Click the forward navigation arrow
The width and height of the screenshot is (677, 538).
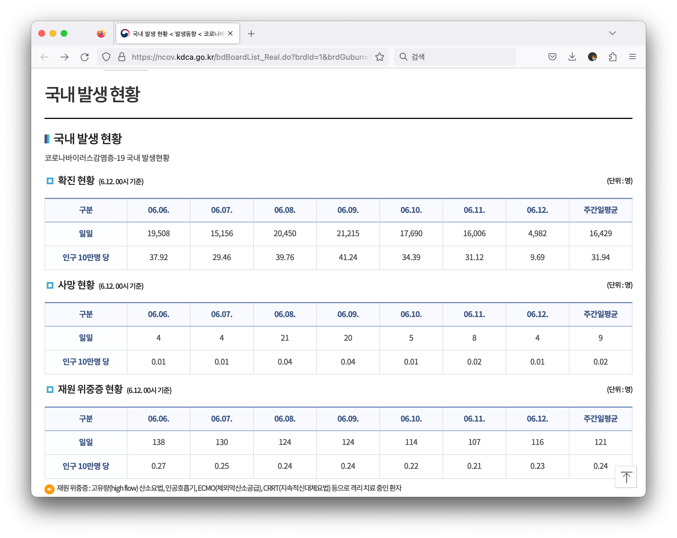[65, 57]
